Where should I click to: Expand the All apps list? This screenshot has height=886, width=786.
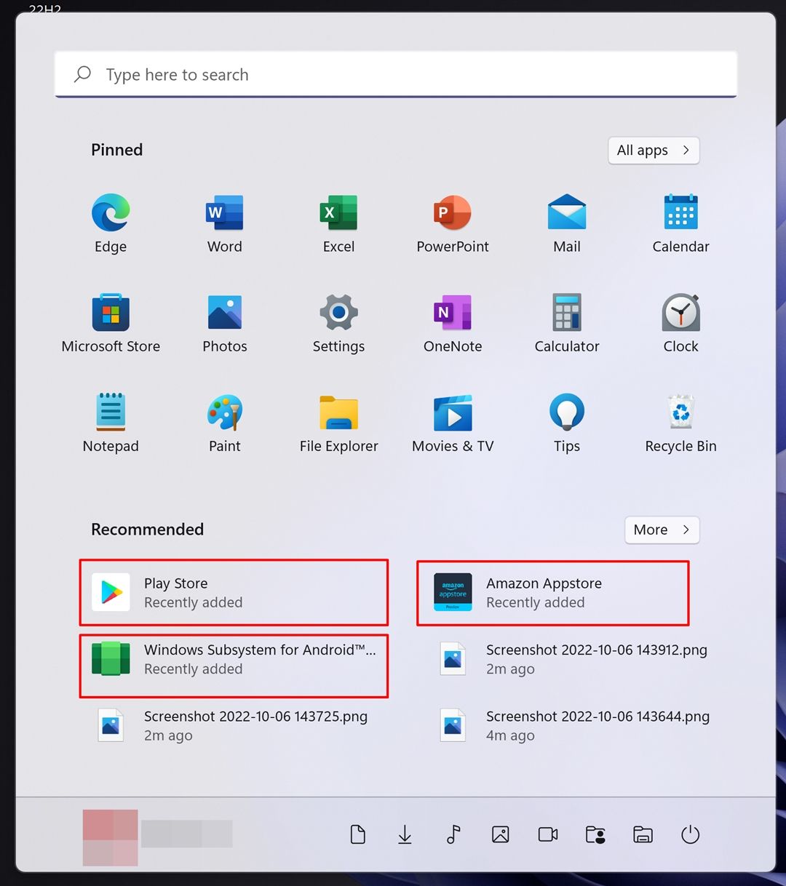(652, 151)
